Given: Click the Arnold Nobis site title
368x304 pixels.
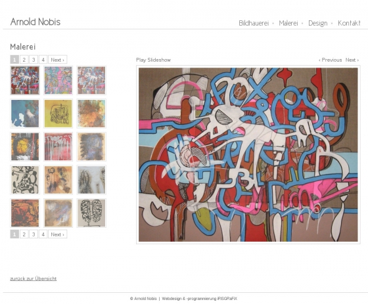Looking at the screenshot, I should [35, 22].
